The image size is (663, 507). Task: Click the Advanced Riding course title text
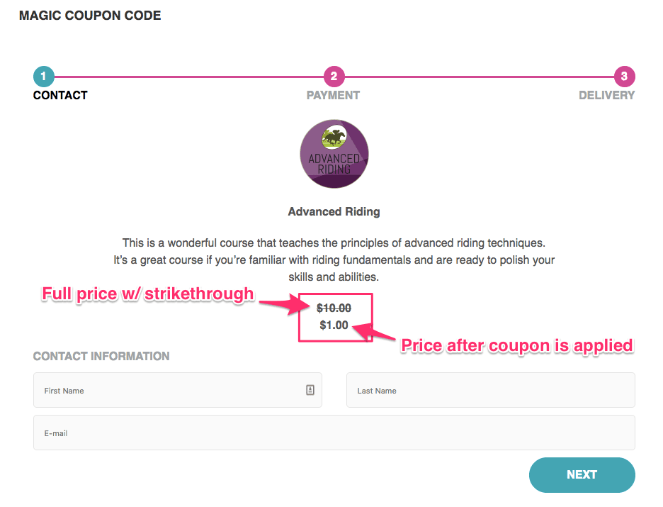[334, 211]
